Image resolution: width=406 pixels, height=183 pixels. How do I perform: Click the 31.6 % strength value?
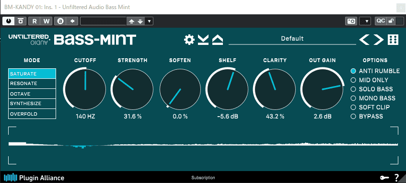pyautogui.click(x=133, y=117)
